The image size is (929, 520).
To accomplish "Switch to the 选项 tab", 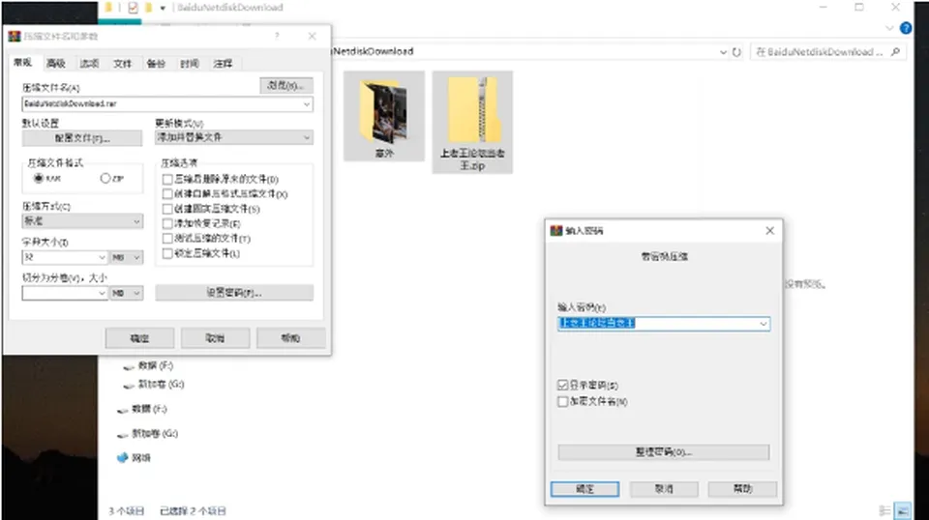I will pos(89,63).
